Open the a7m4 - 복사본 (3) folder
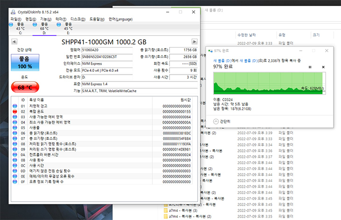This screenshot has width=341, height=220. click(x=183, y=211)
